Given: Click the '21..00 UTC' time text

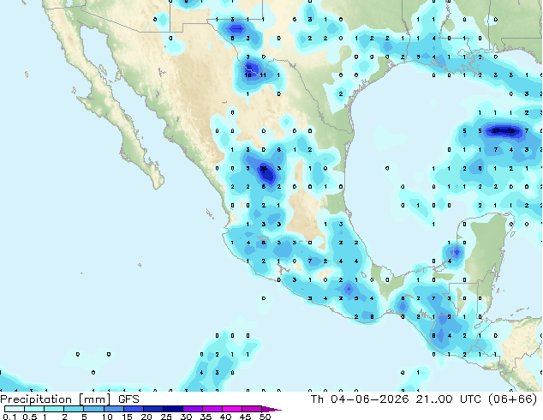Looking at the screenshot, I should tap(449, 399).
